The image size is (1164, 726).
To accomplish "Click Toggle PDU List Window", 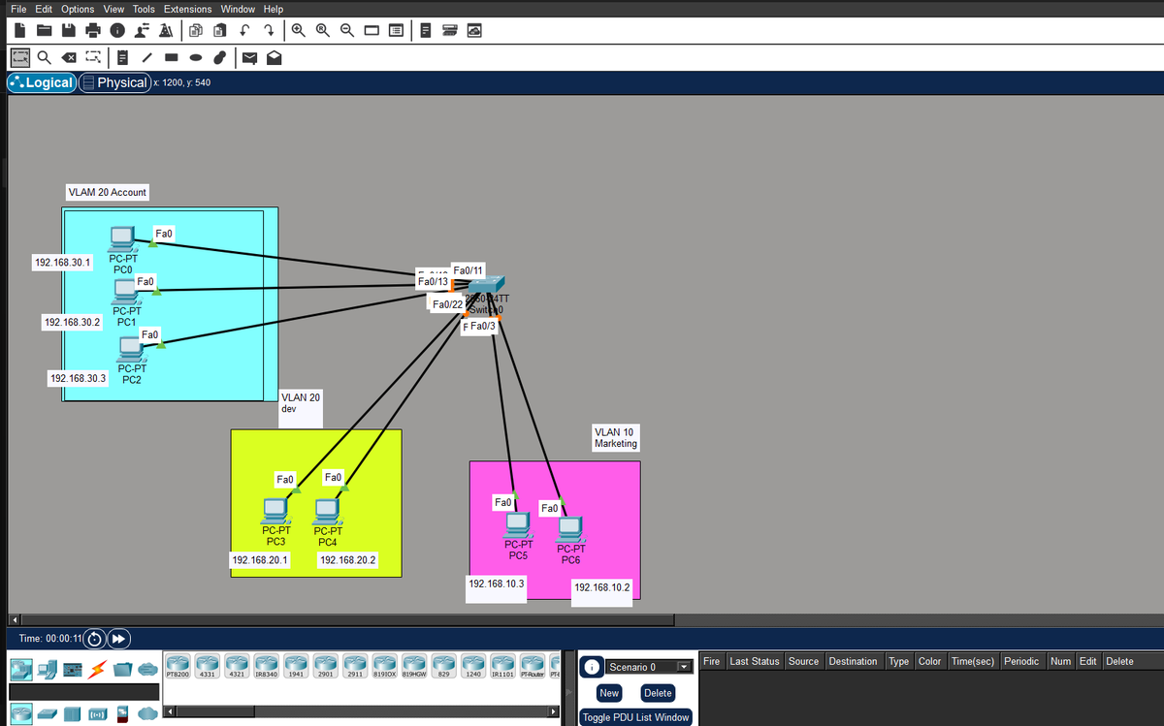I will (x=636, y=717).
